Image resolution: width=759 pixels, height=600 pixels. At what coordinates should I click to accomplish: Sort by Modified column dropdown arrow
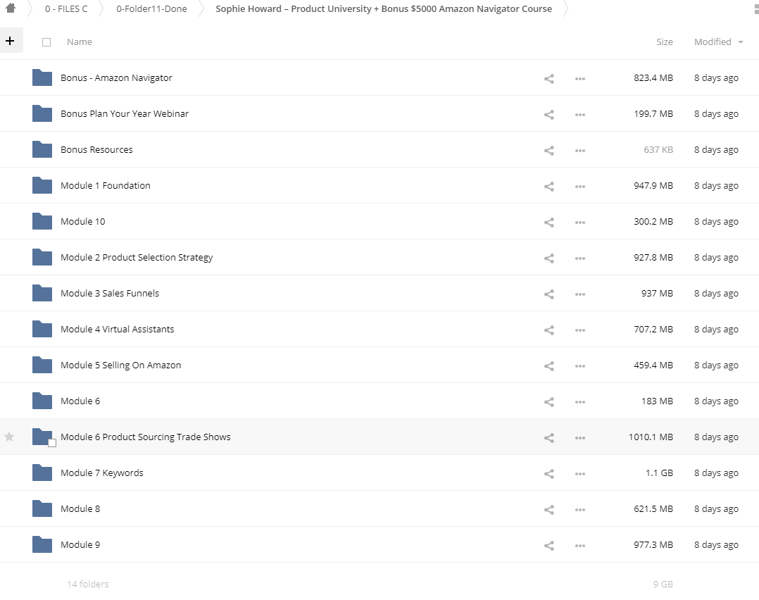(741, 42)
